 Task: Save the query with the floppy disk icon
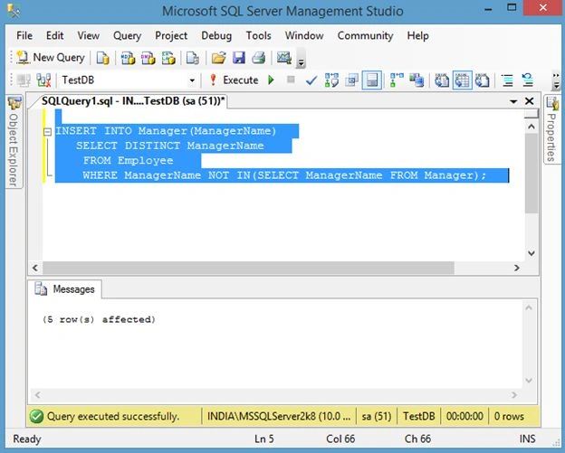point(239,58)
